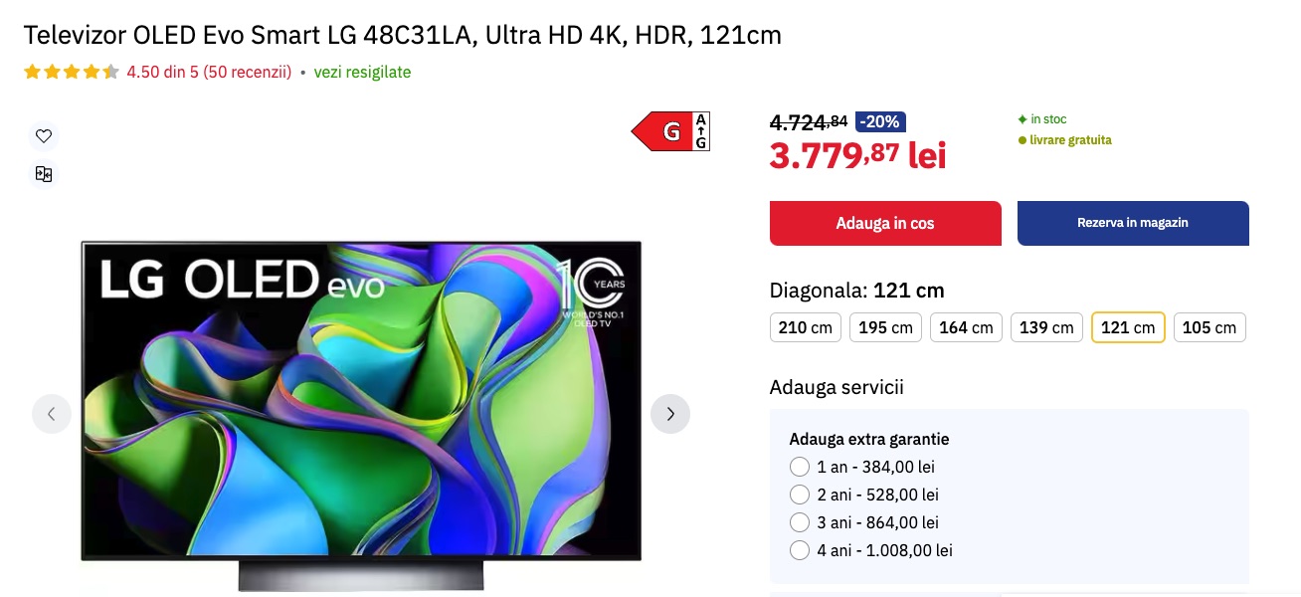Select 1 an extra warranty option
The image size is (1301, 597).
click(x=800, y=467)
